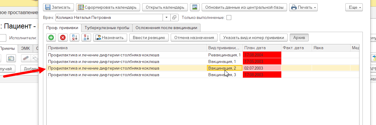Open the Осложнения после вакцинации tab
Image resolution: width=376 pixels, height=125 pixels.
[166, 28]
